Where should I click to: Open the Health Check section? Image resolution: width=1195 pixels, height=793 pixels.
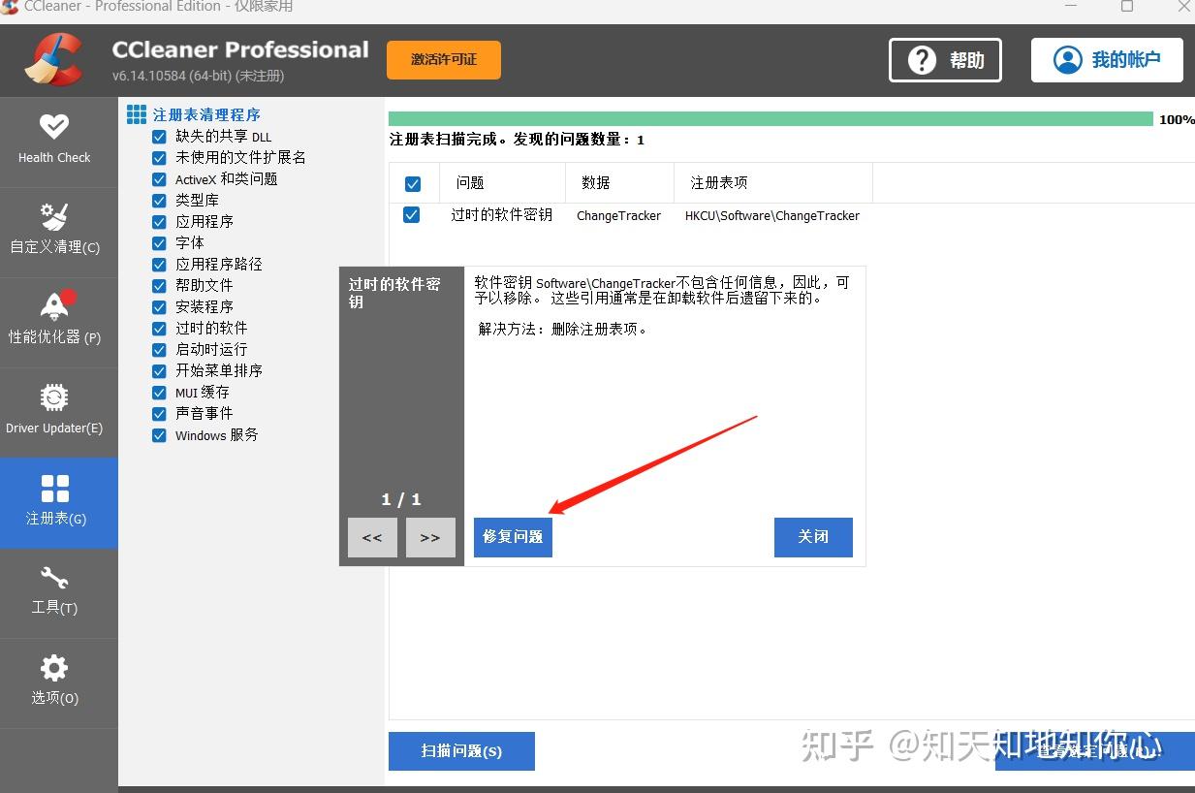[x=54, y=141]
